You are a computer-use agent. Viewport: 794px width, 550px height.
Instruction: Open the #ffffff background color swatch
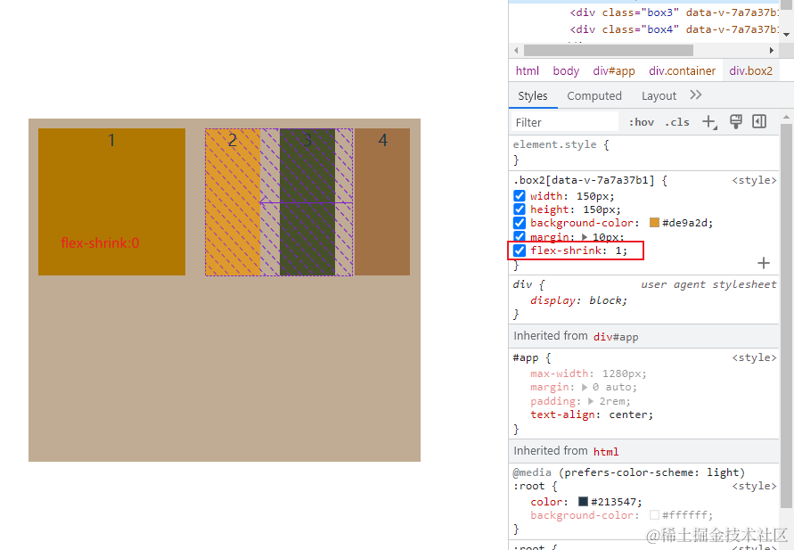[x=654, y=515]
